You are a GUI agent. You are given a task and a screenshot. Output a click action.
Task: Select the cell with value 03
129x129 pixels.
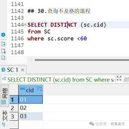point(31,116)
